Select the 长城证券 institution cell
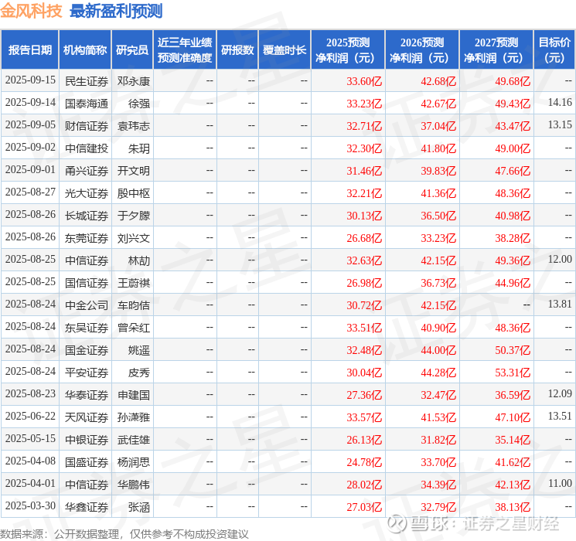The height and width of the screenshot is (541, 576). pyautogui.click(x=87, y=216)
